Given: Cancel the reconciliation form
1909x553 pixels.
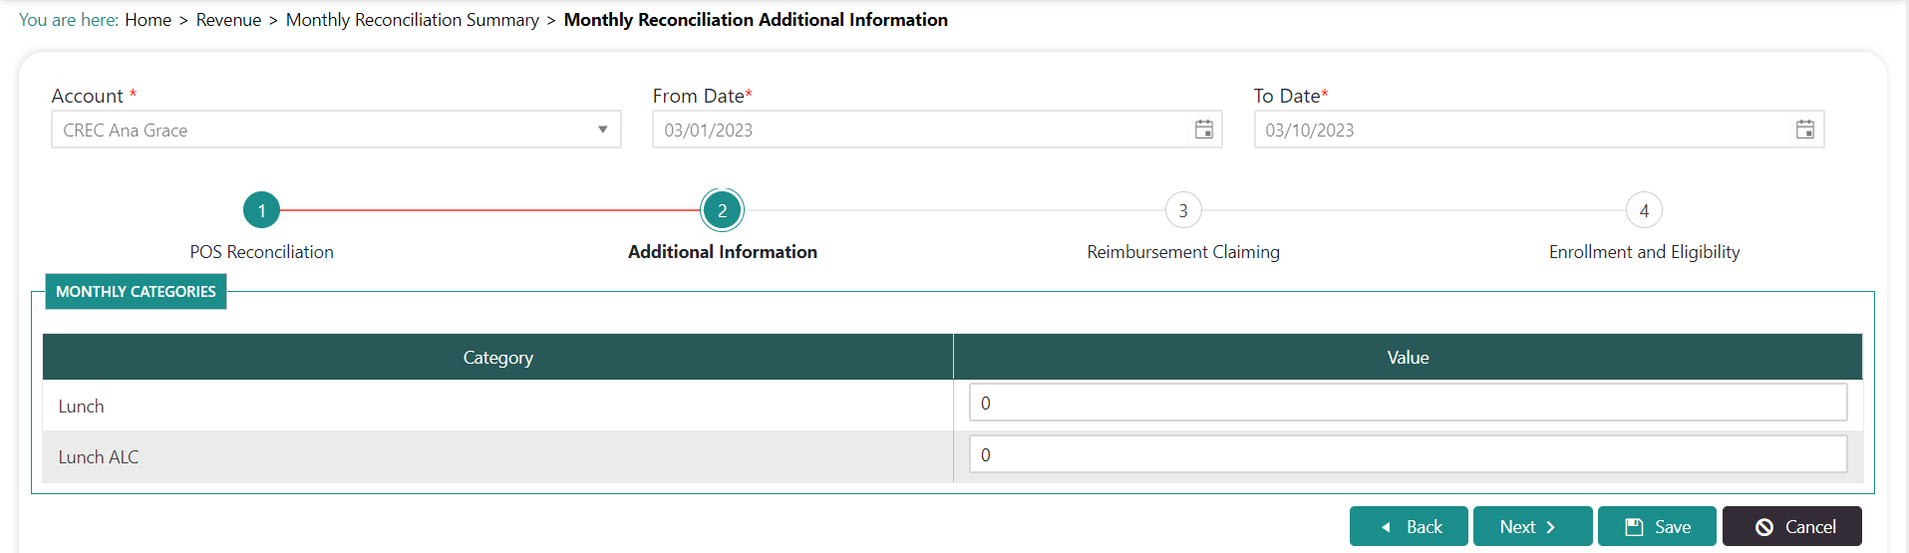Looking at the screenshot, I should tap(1791, 526).
